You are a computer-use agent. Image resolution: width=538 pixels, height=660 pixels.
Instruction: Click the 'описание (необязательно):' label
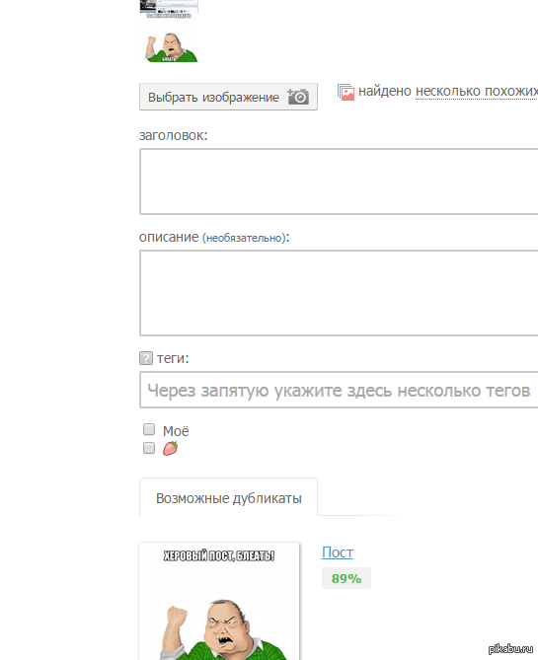click(x=214, y=238)
